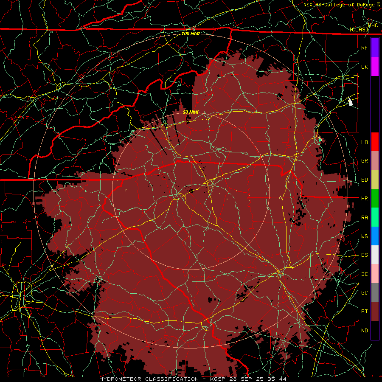
Task: Click the HA legend label
Action: click(x=364, y=142)
